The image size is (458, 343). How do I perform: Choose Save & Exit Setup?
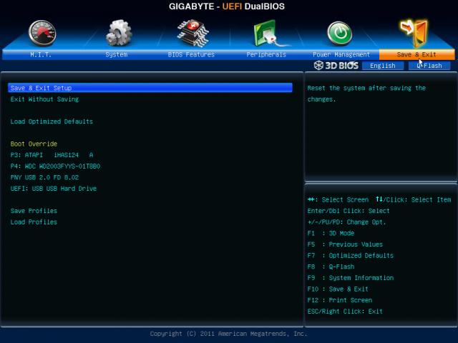coord(150,88)
